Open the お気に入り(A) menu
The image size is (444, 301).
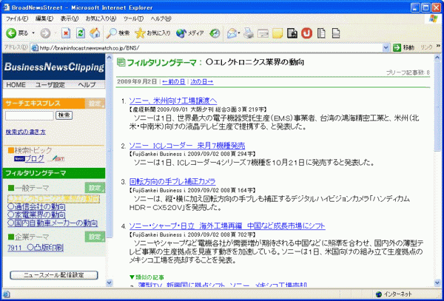(101, 18)
